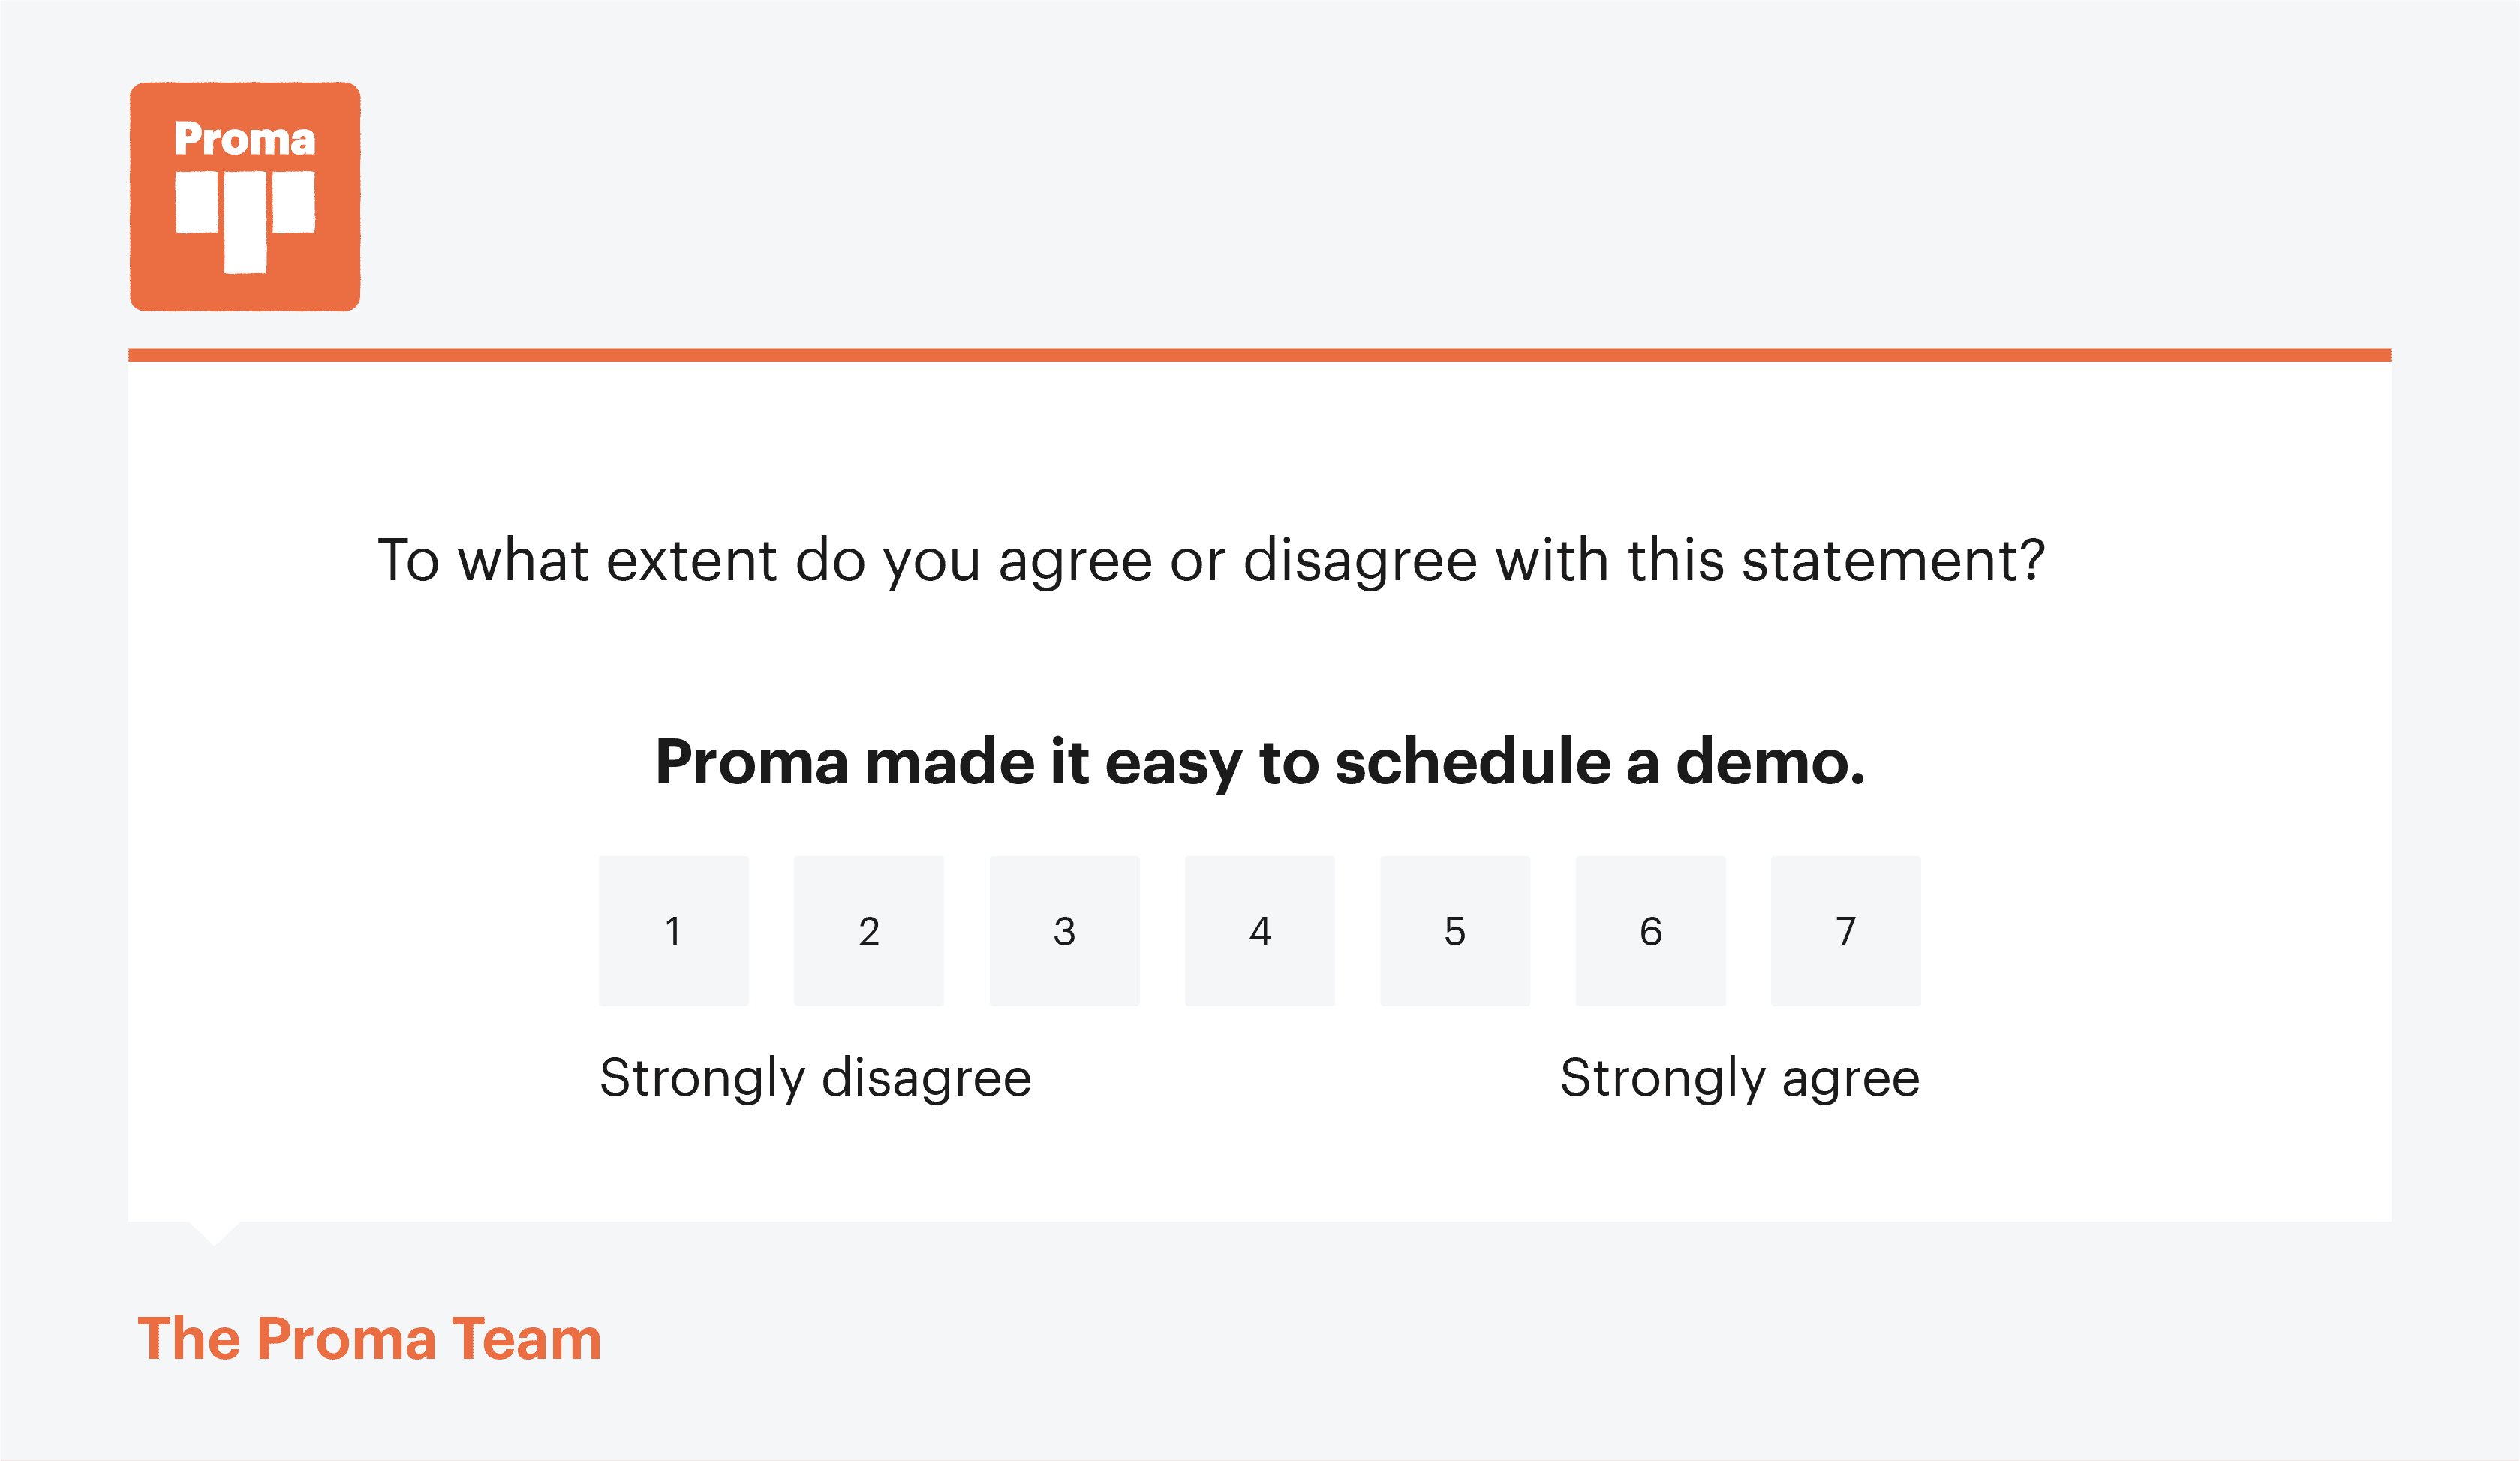This screenshot has width=2520, height=1461.
Task: Select rating box 1
Action: click(x=673, y=932)
